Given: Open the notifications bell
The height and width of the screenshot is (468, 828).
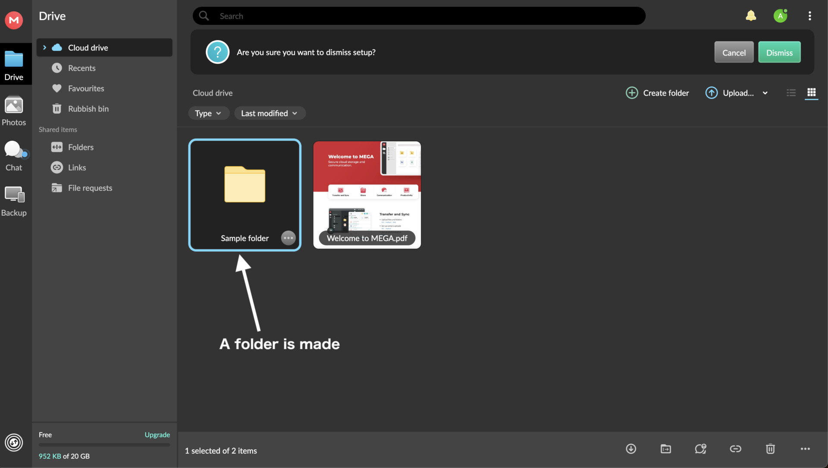Looking at the screenshot, I should coord(751,15).
